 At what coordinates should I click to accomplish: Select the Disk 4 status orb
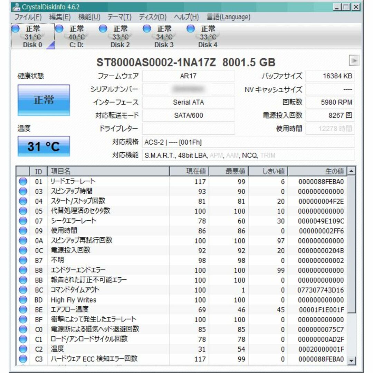(191, 29)
